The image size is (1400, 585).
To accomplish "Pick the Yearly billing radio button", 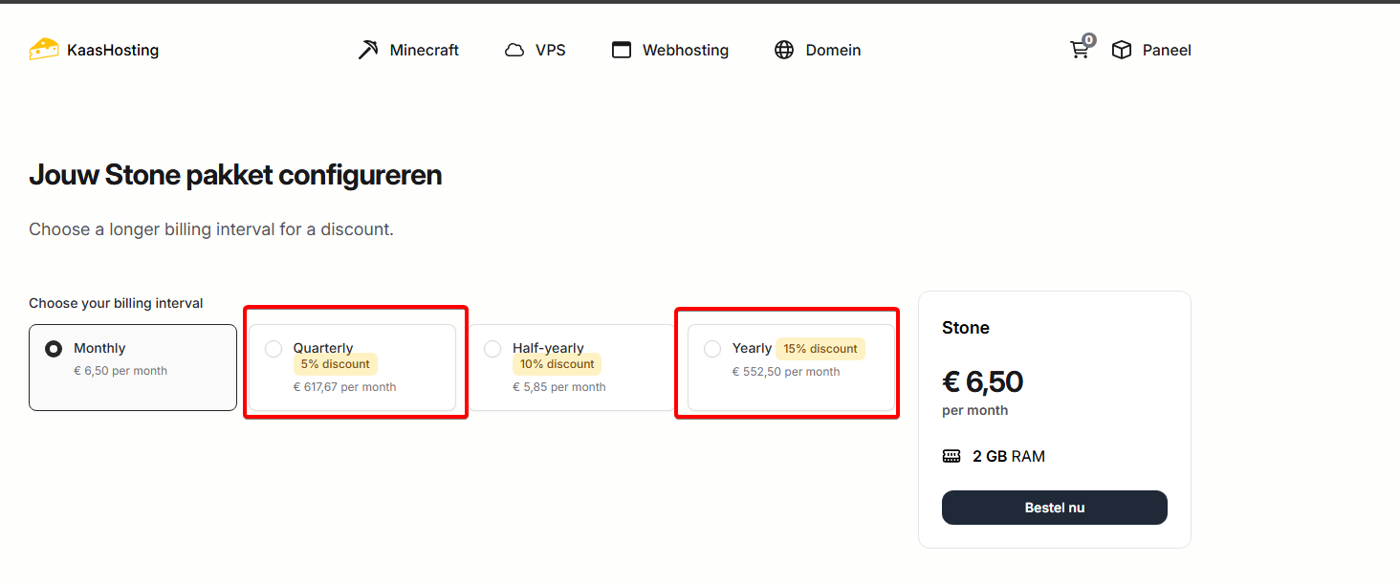I will pos(712,349).
